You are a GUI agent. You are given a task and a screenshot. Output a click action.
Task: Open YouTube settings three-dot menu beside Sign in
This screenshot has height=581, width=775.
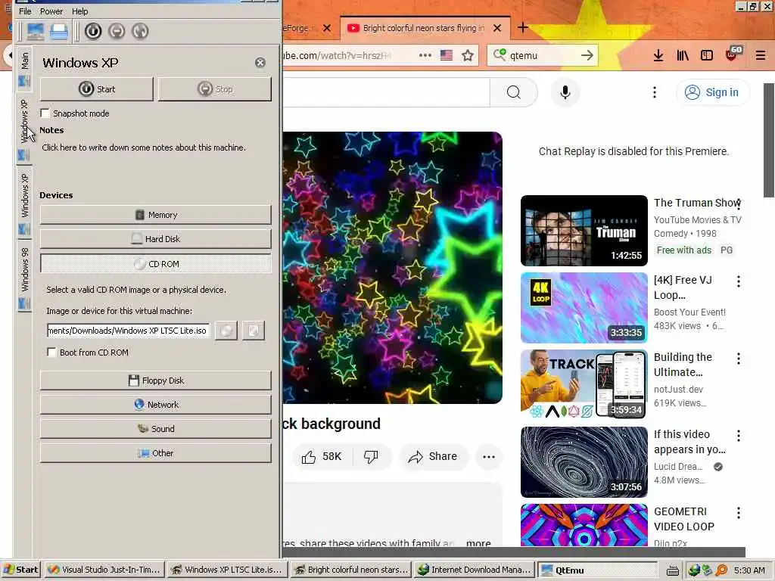tap(655, 92)
